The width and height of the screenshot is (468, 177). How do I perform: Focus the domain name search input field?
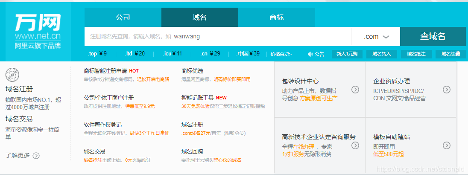click(x=218, y=37)
